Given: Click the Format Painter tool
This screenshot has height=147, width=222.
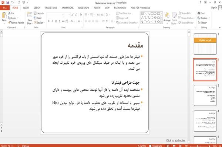Looking at the screenshot, I should [x=16, y=22].
